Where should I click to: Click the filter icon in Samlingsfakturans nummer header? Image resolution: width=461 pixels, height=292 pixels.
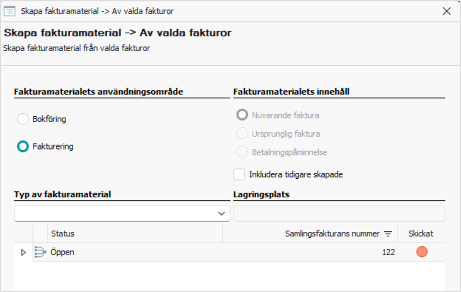pyautogui.click(x=388, y=234)
